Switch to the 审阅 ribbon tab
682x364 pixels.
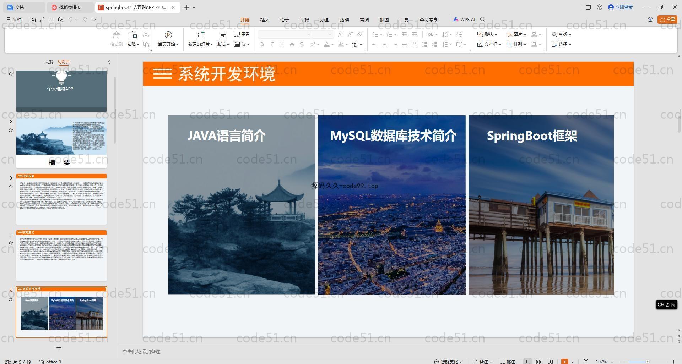point(364,20)
